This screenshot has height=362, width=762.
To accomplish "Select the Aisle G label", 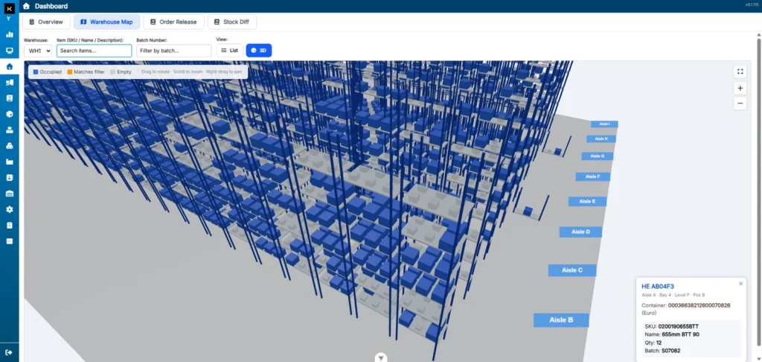I will (598, 156).
